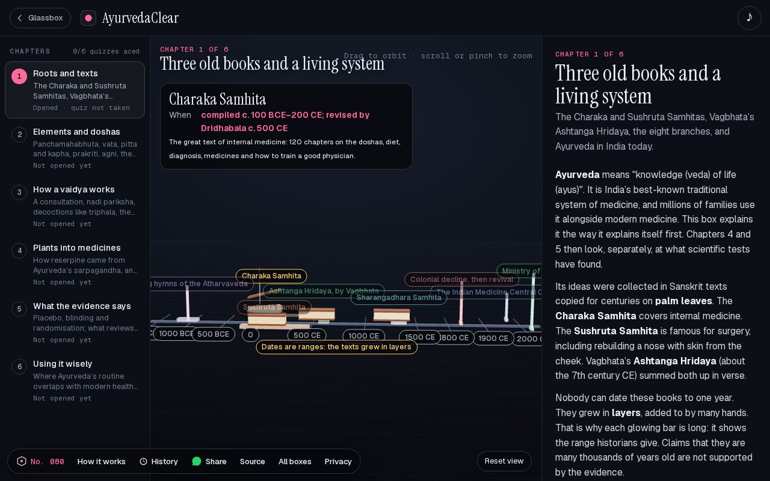Go back to Glassbox
The image size is (770, 481).
coord(40,18)
